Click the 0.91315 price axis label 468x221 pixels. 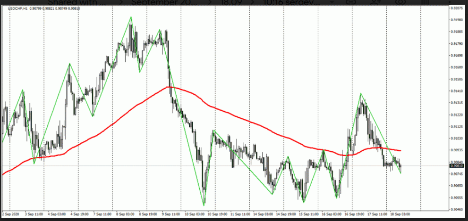click(x=457, y=103)
